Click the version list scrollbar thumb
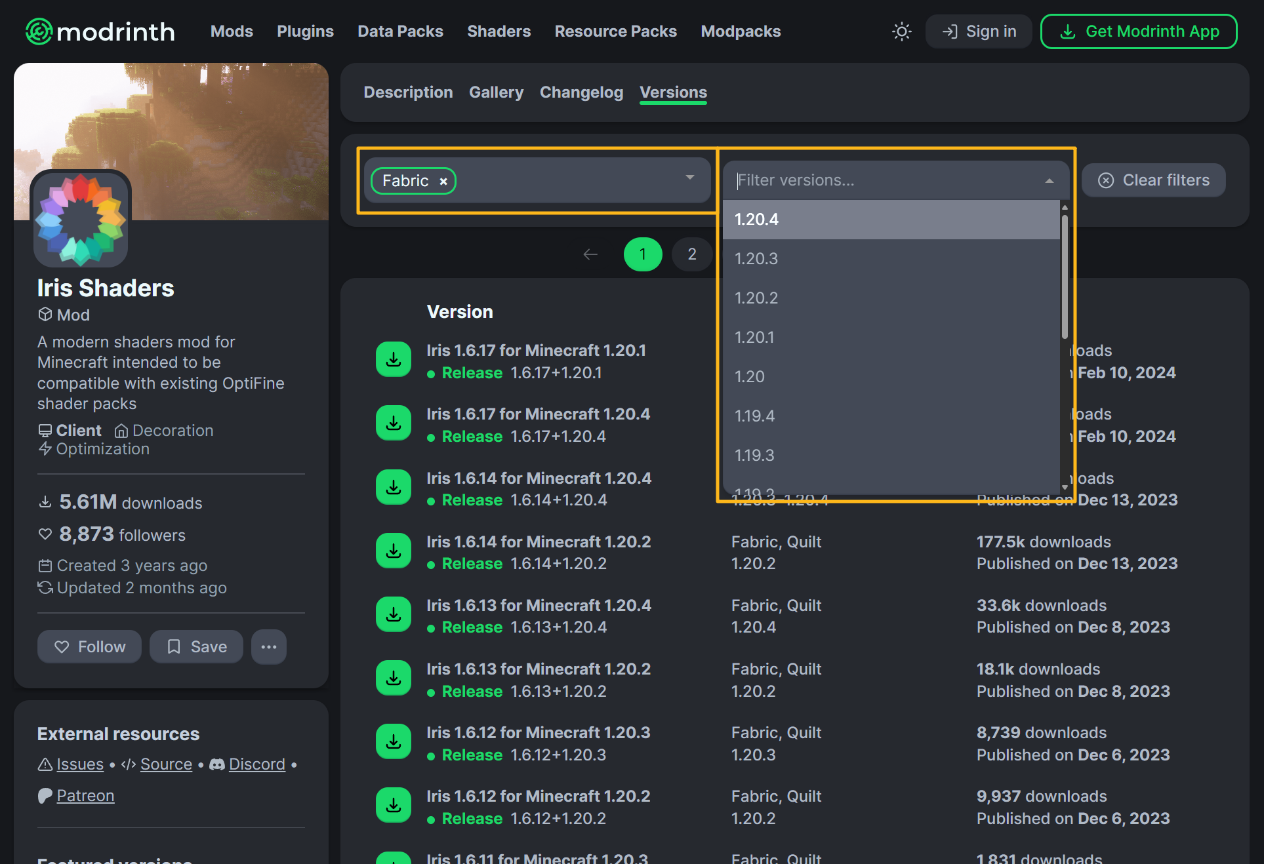1264x864 pixels. [1065, 277]
